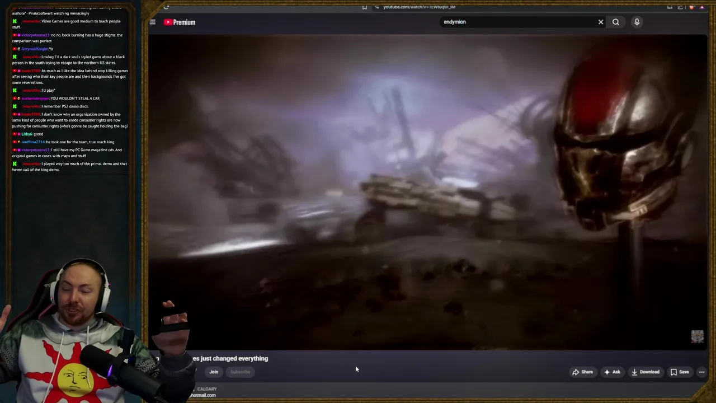Download the video
Screen dimensions: 716x403
tap(646, 372)
